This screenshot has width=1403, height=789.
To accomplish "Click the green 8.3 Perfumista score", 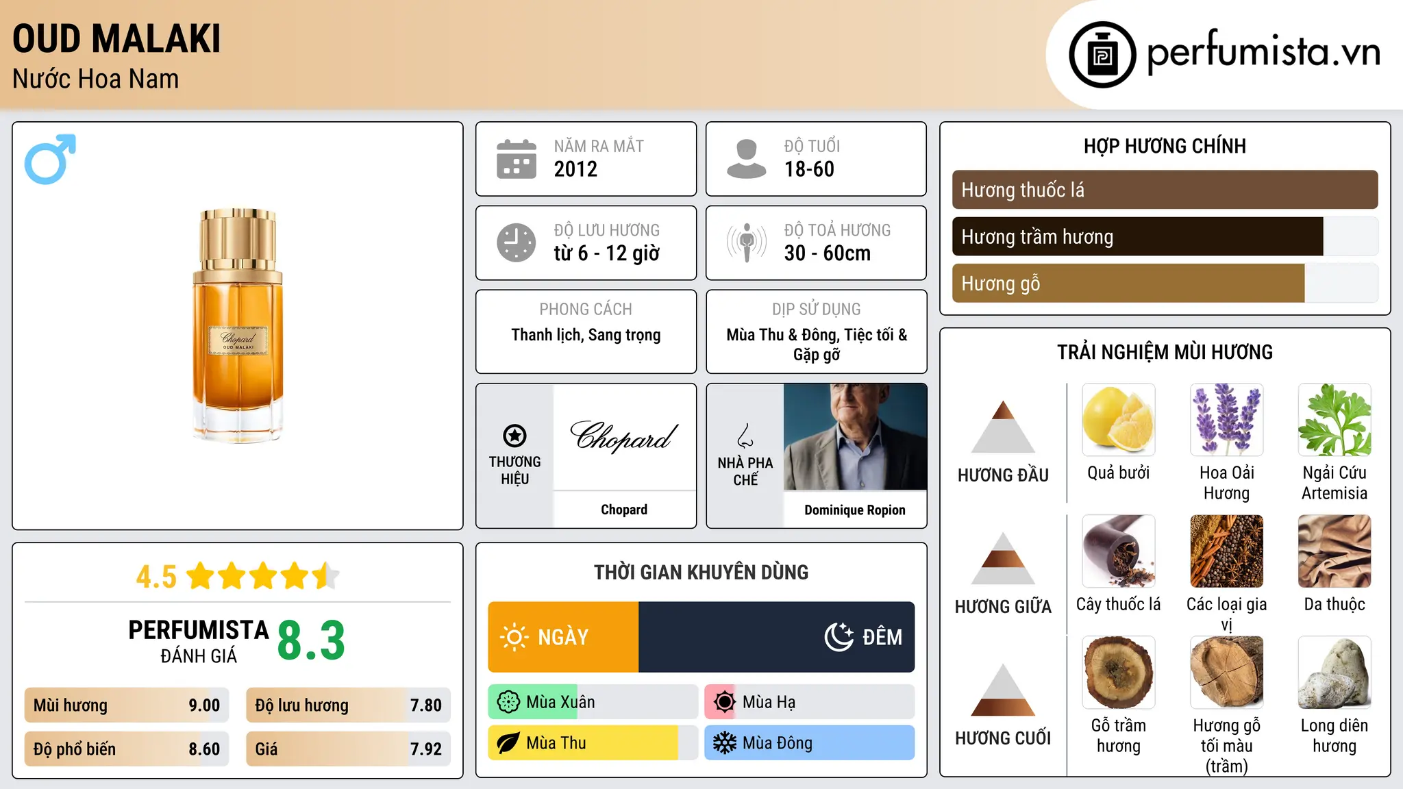I will pyautogui.click(x=311, y=640).
